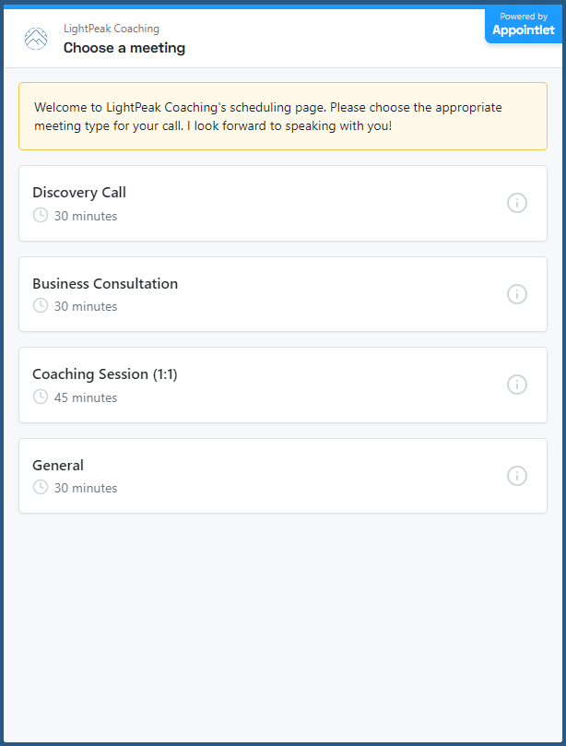566x746 pixels.
Task: Select the General meeting title
Action: click(x=58, y=466)
